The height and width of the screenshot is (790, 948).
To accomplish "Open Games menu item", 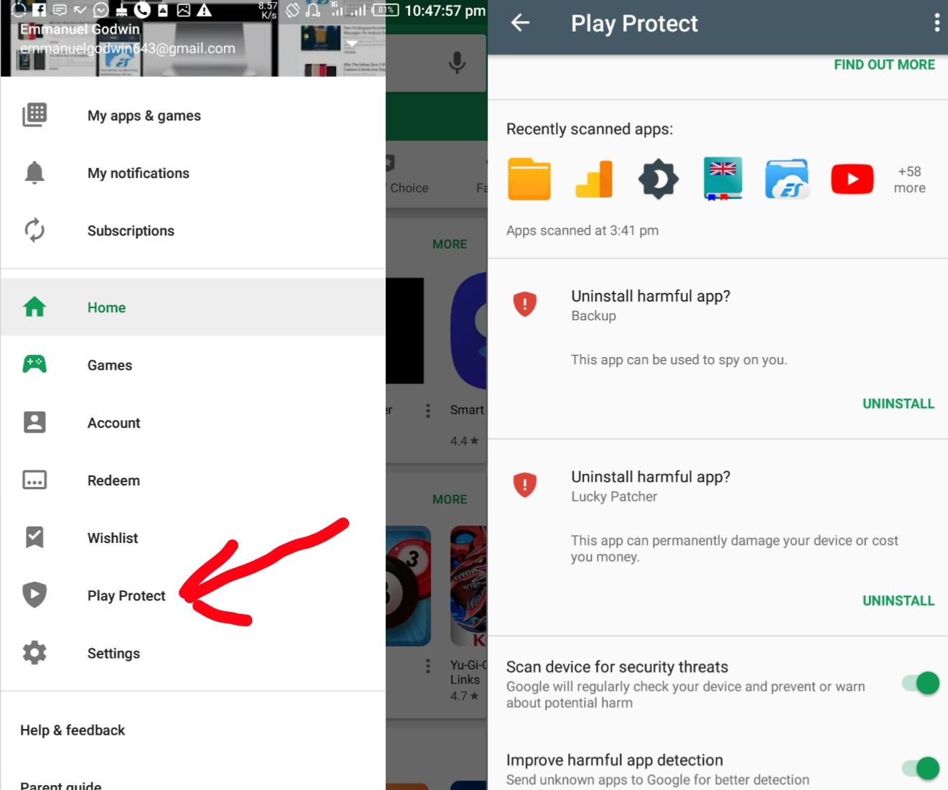I will click(193, 365).
